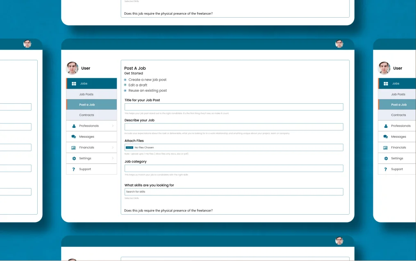The height and width of the screenshot is (261, 416).
Task: Open Job Posts in the right window
Action: click(397, 94)
